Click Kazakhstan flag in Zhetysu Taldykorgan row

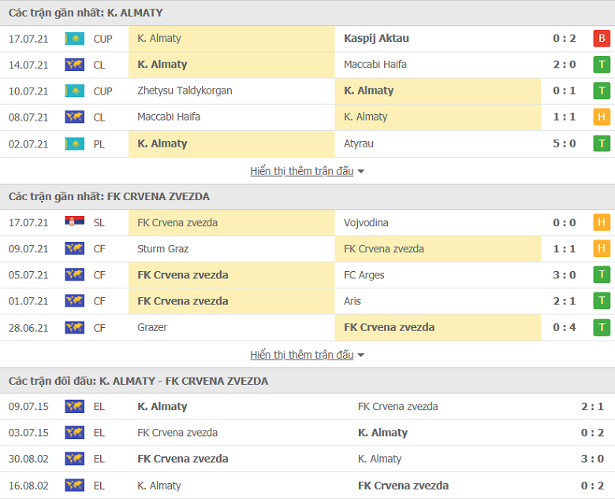pyautogui.click(x=75, y=91)
